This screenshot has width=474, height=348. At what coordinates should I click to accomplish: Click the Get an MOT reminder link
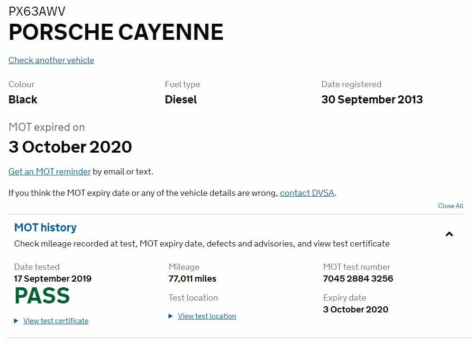pos(49,172)
